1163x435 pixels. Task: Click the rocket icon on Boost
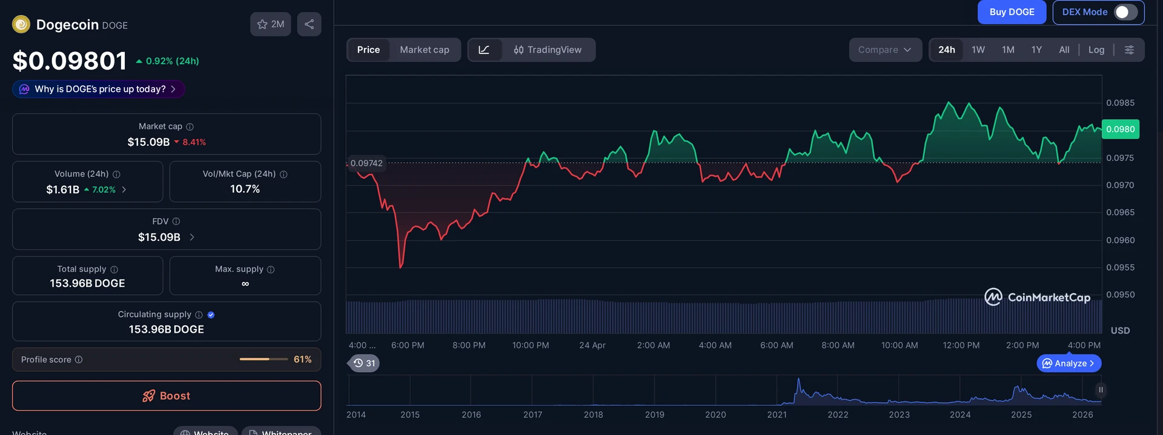(x=148, y=396)
